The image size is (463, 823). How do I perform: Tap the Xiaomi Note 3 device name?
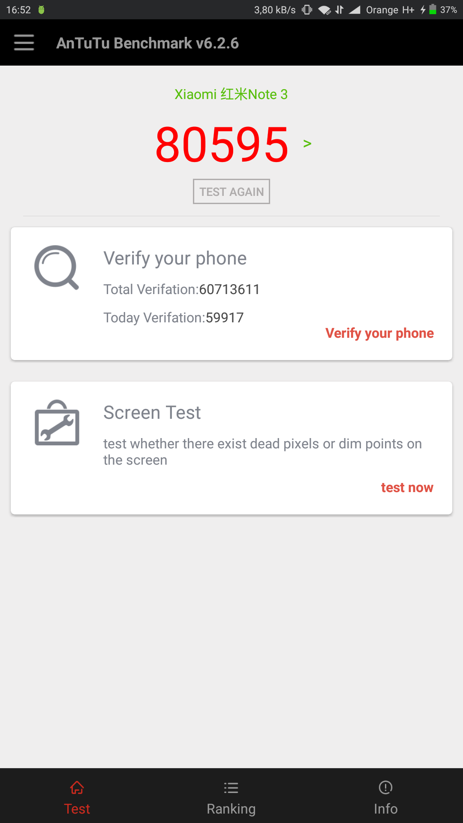pyautogui.click(x=231, y=94)
